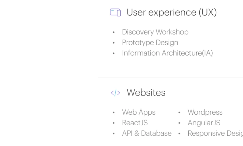Click the bullet next to AngularJS

pyautogui.click(x=179, y=123)
